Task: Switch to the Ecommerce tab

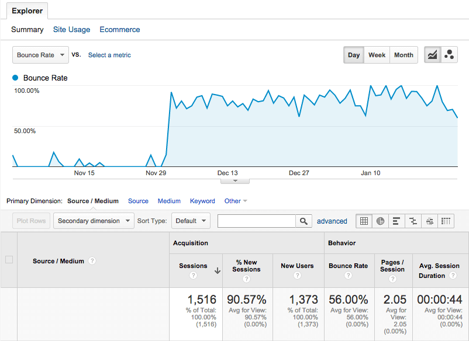Action: click(120, 30)
